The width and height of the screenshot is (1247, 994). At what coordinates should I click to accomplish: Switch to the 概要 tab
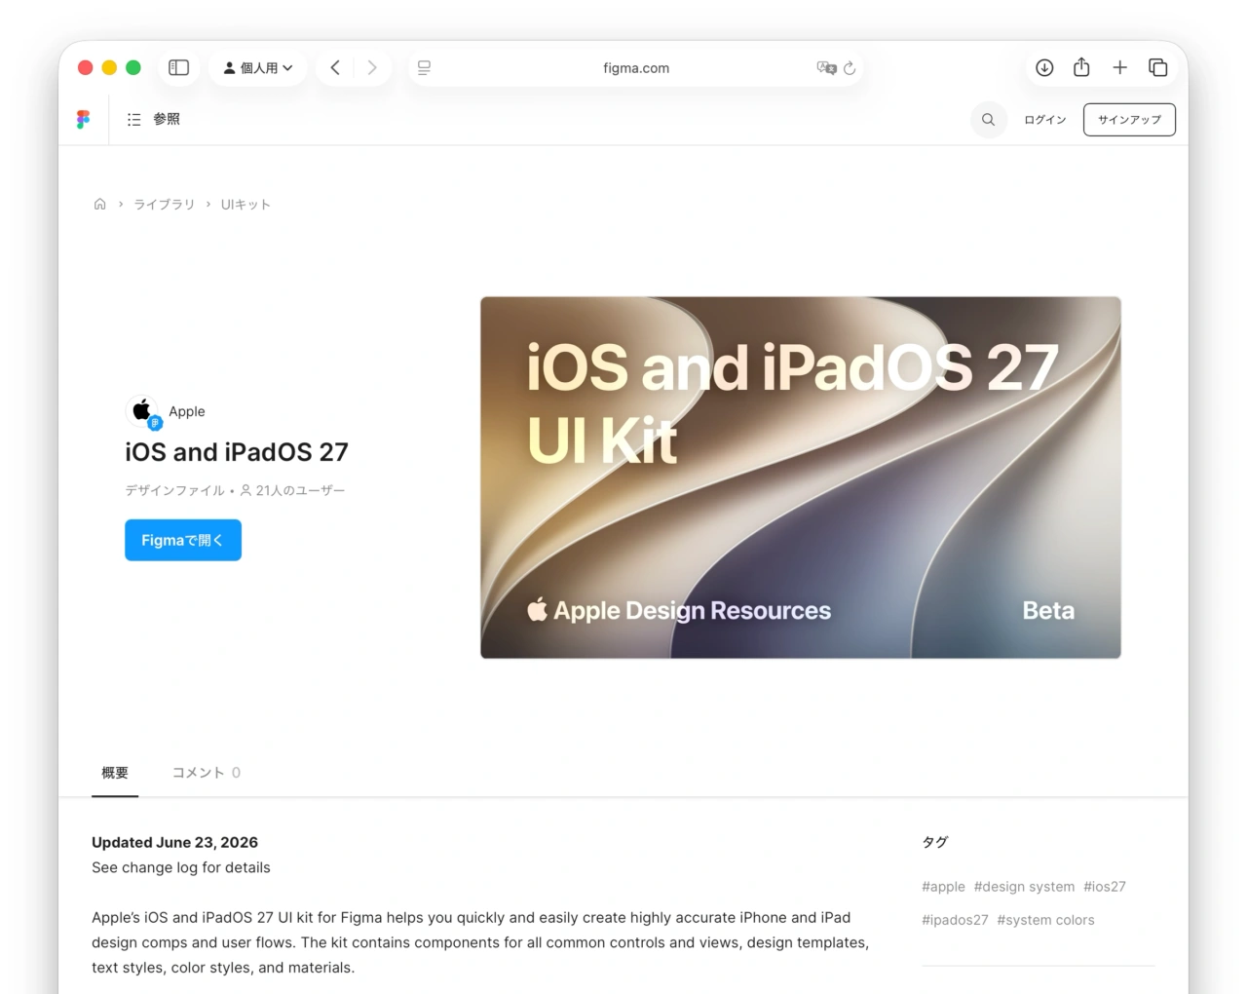pos(115,773)
